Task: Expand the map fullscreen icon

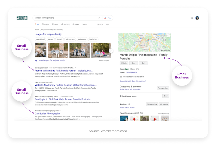Action: click(168, 35)
